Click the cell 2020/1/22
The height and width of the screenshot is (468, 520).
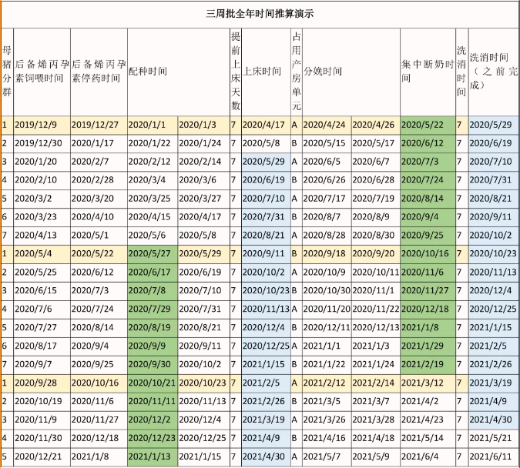pyautogui.click(x=153, y=143)
